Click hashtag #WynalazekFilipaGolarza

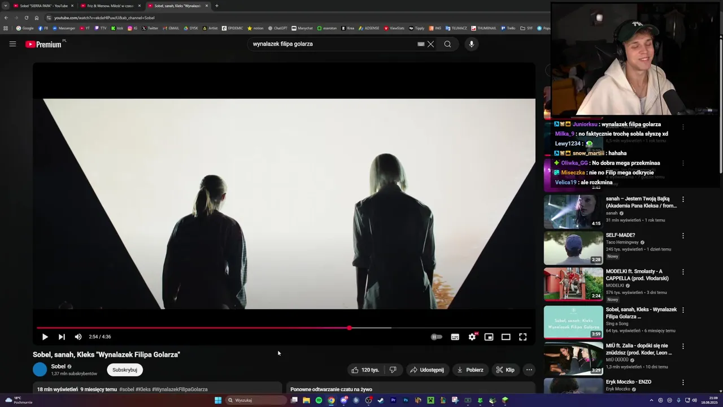[180, 389]
